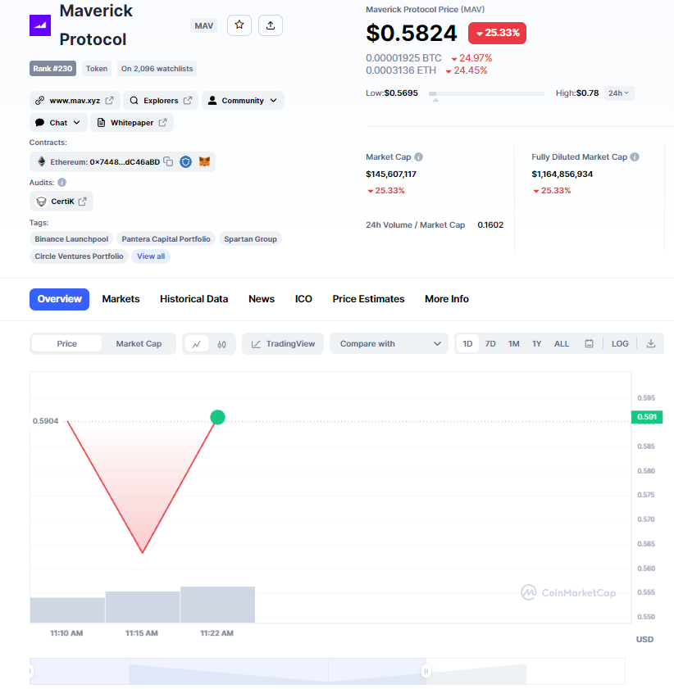The height and width of the screenshot is (689, 674).
Task: Expand the Community dropdown
Action: (x=243, y=101)
